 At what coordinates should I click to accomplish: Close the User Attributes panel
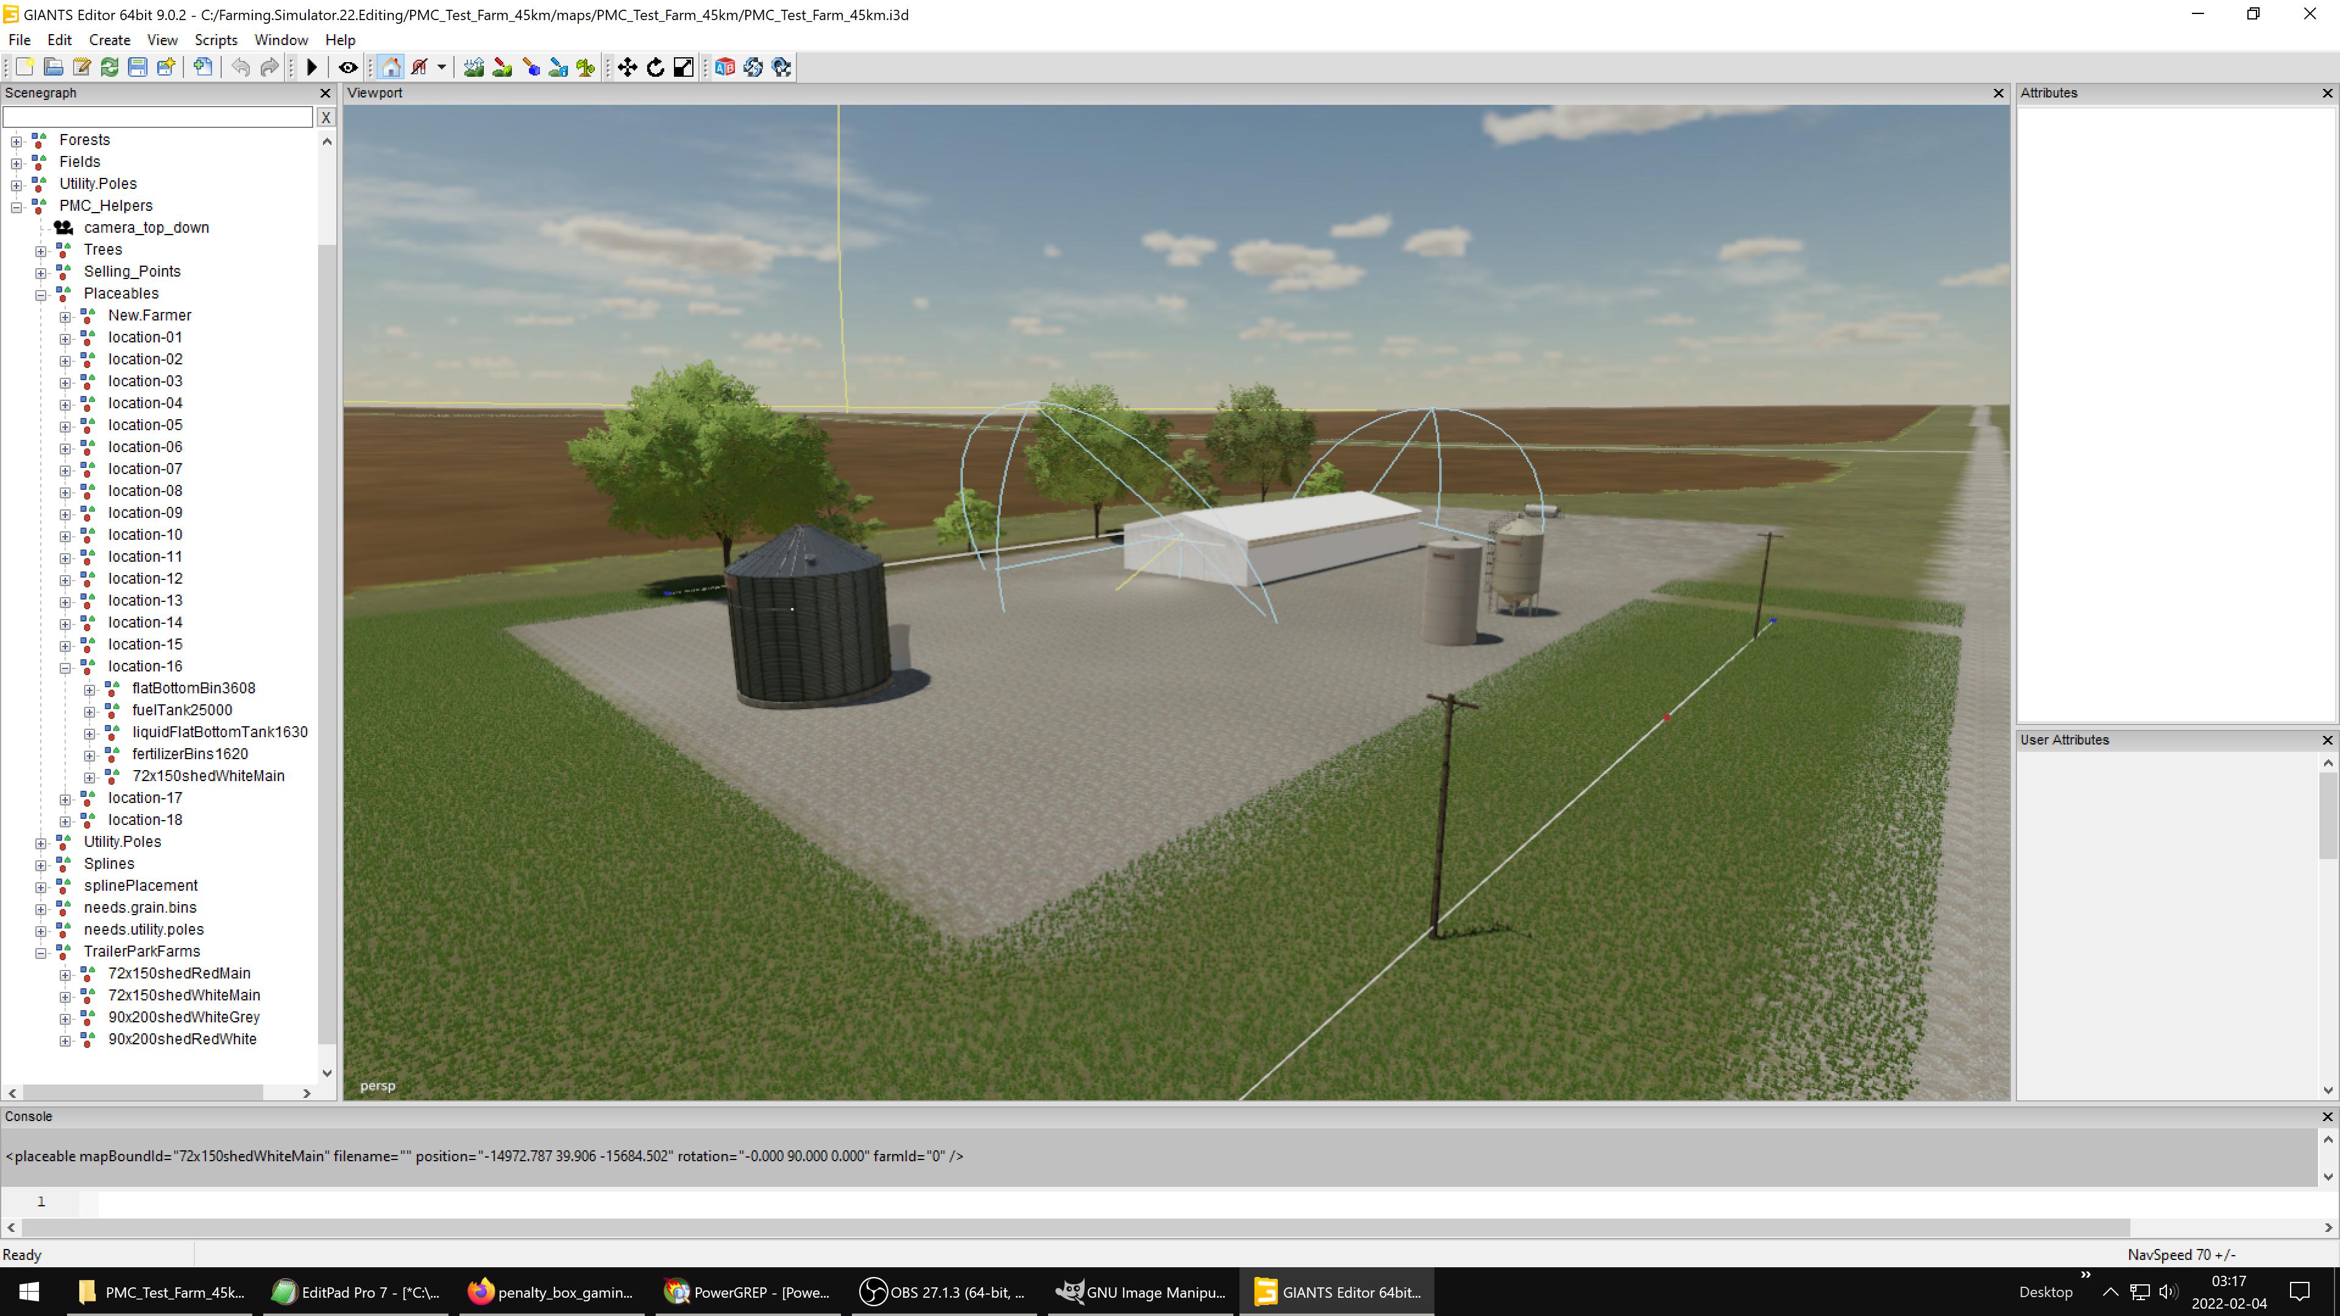tap(2327, 740)
